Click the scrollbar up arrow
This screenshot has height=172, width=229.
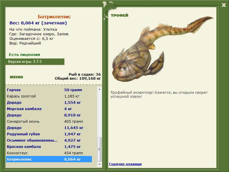(x=99, y=89)
